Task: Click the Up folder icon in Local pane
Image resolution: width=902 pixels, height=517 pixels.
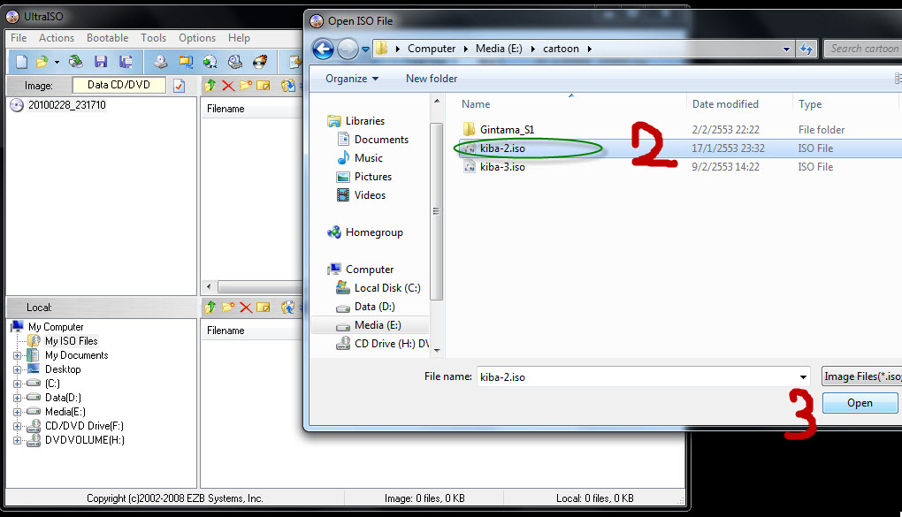Action: click(210, 307)
